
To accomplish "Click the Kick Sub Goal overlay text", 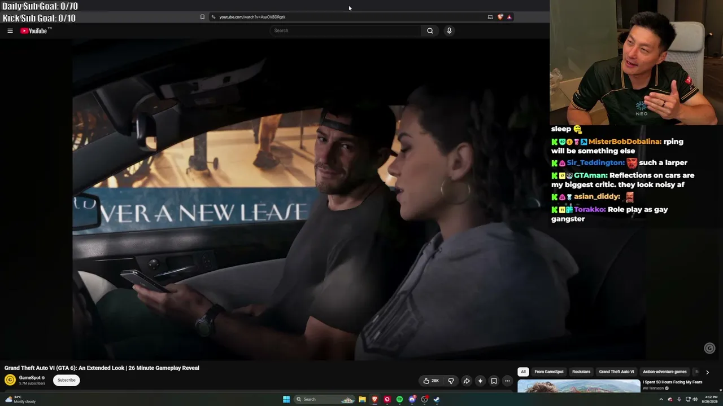I will click(39, 18).
